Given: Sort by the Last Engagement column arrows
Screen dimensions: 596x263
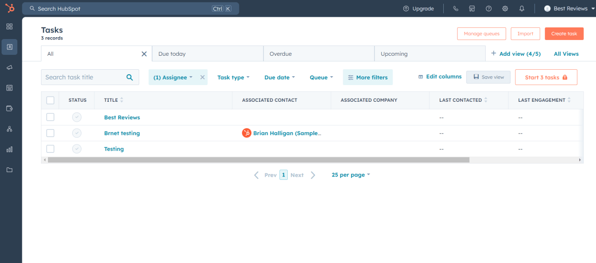Looking at the screenshot, I should tap(569, 100).
